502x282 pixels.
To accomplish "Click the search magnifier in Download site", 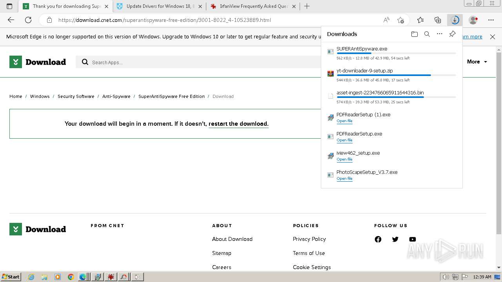I will (x=85, y=62).
